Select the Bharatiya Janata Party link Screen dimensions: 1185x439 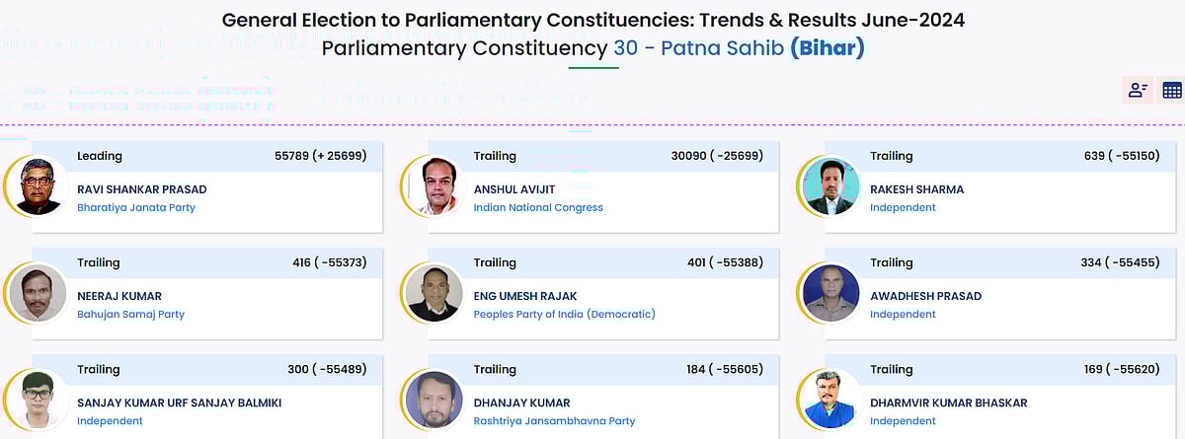coord(136,208)
